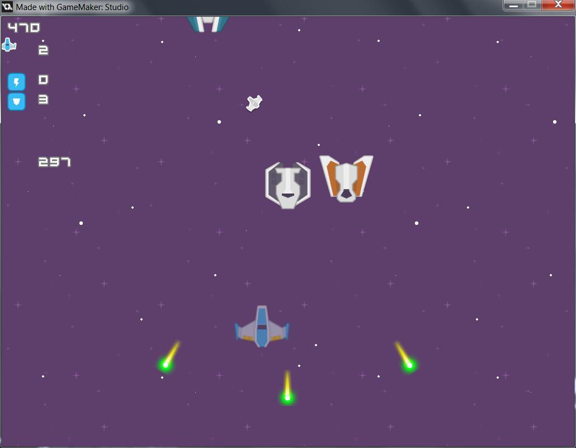Viewport: 576px width, 448px height.
Task: Click the "Made with GameMaker: Studio" title text
Action: tap(72, 7)
